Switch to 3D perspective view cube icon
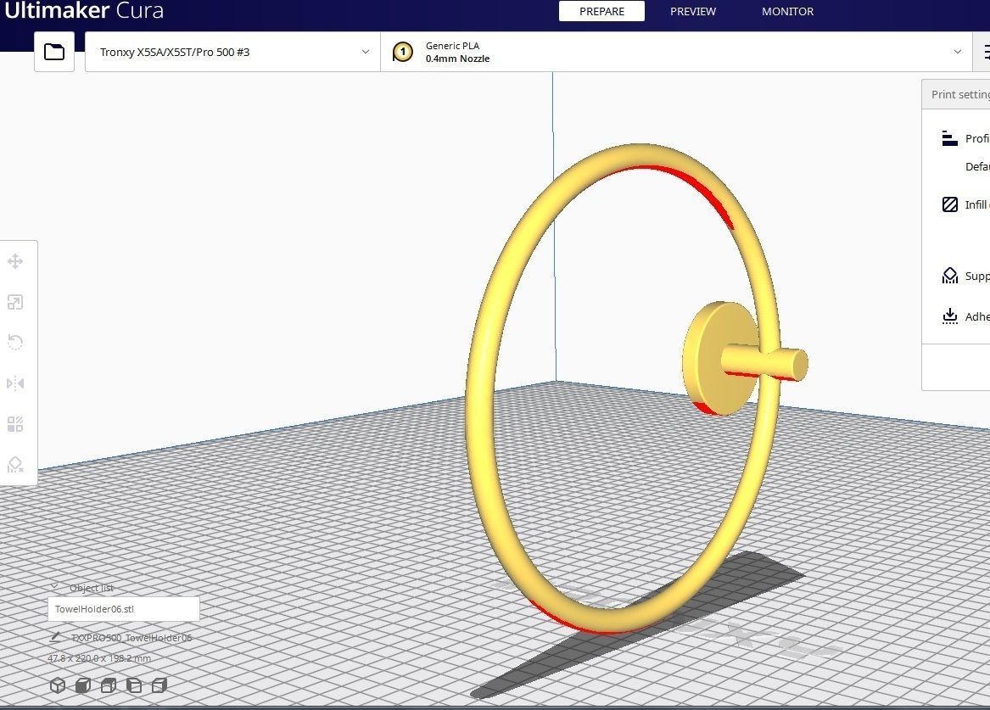This screenshot has width=990, height=710. [x=58, y=685]
